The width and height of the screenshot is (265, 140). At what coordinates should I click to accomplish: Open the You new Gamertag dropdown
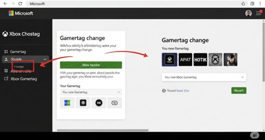91,92
